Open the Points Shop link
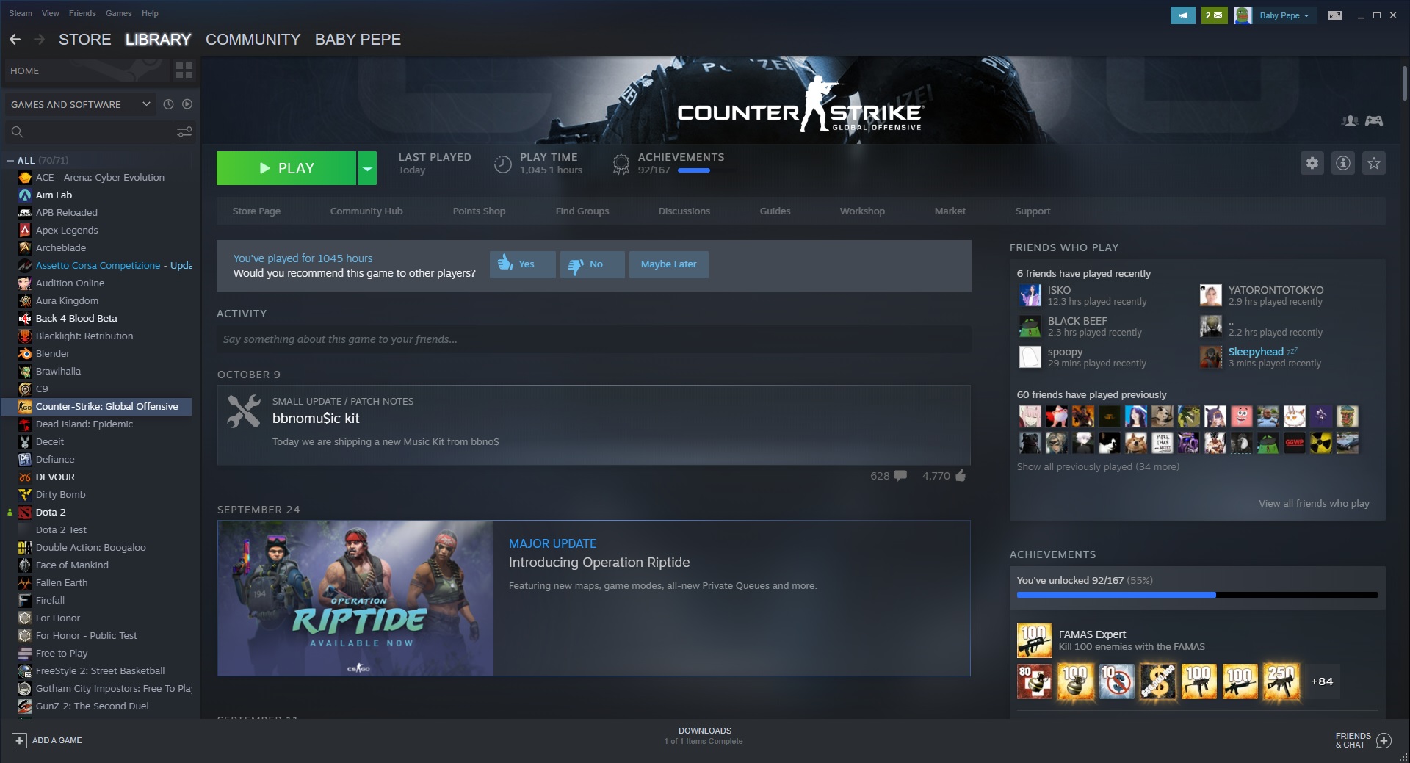 (x=479, y=211)
